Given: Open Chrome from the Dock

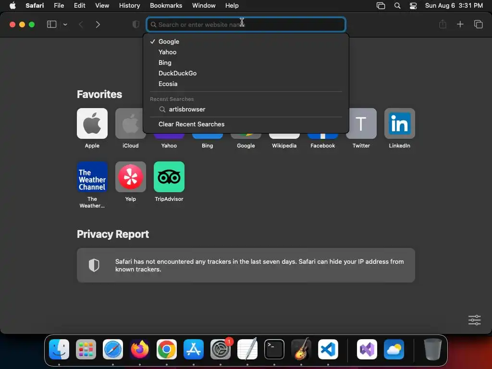Looking at the screenshot, I should 167,349.
